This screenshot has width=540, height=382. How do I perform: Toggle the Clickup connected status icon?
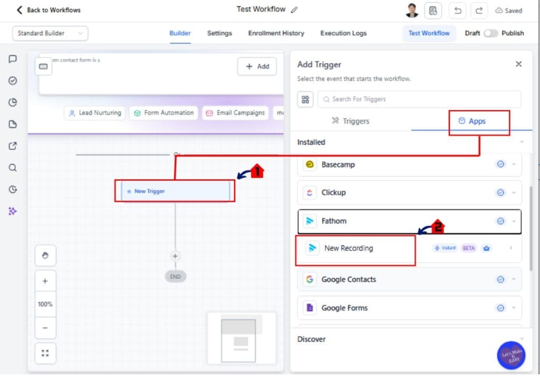pyautogui.click(x=500, y=193)
